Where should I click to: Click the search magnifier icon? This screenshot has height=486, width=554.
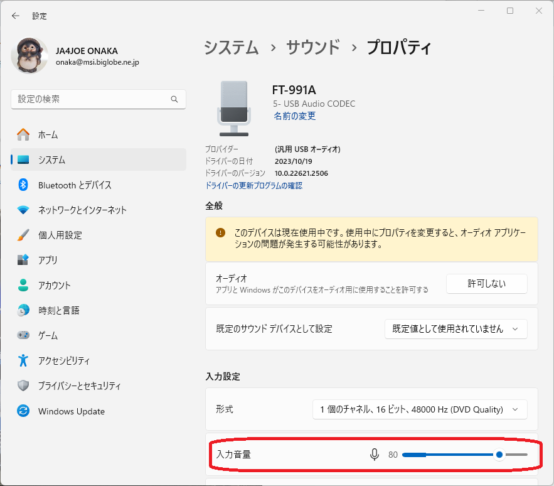[174, 99]
